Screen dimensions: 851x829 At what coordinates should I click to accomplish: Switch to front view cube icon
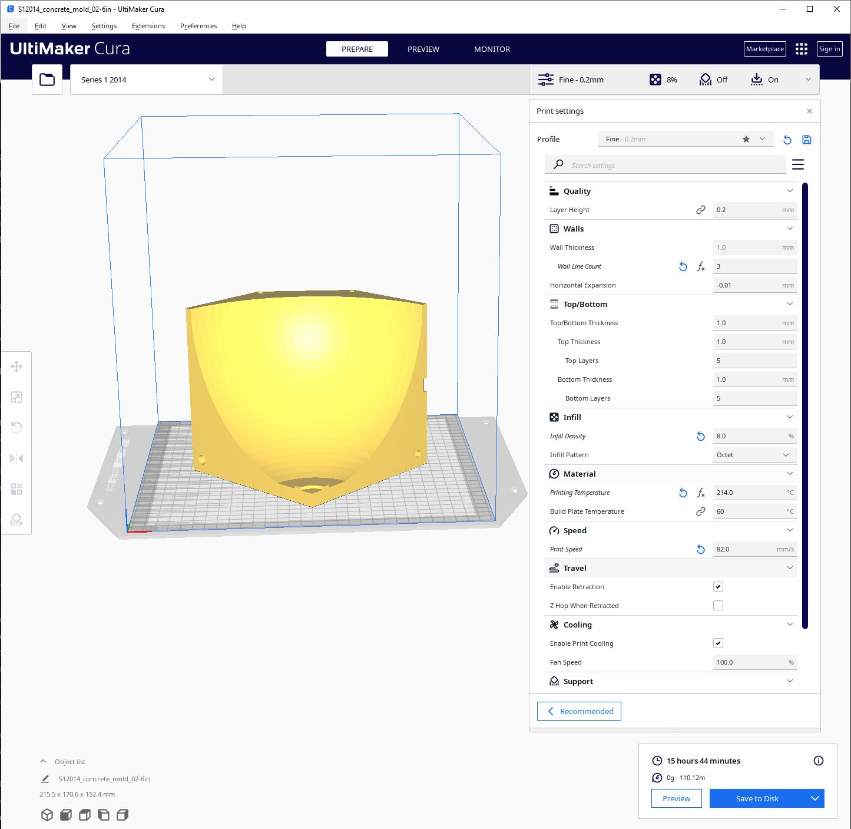click(66, 815)
